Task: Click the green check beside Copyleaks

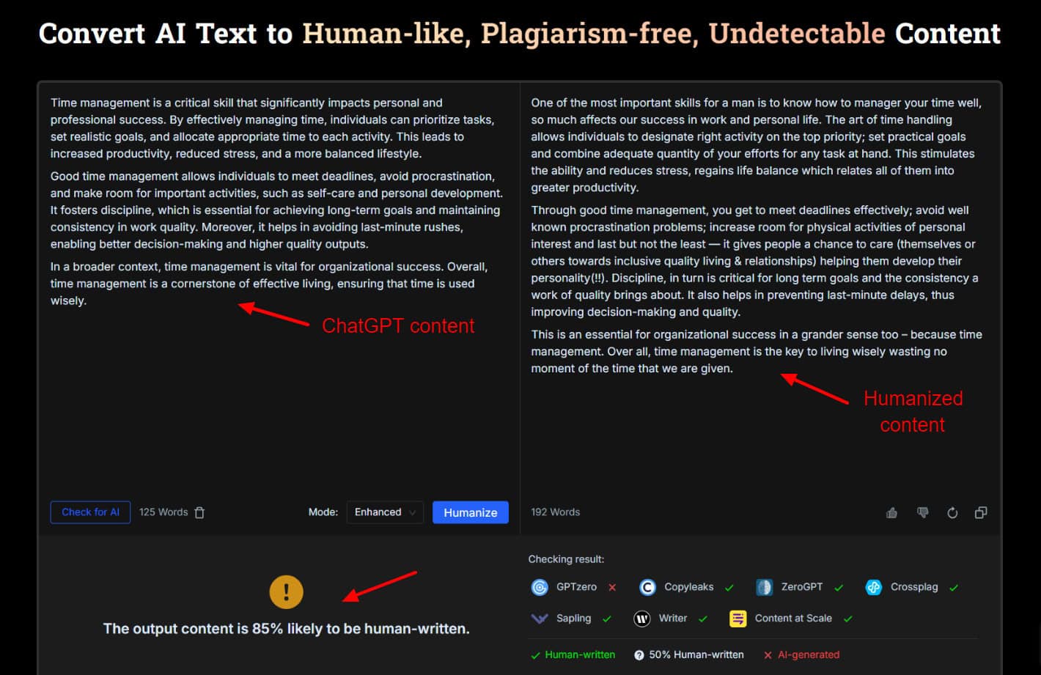Action: (x=729, y=587)
